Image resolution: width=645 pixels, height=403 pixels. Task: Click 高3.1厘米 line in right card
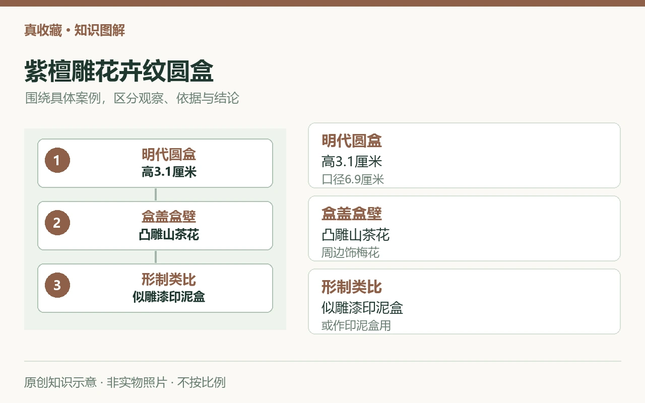coord(352,162)
